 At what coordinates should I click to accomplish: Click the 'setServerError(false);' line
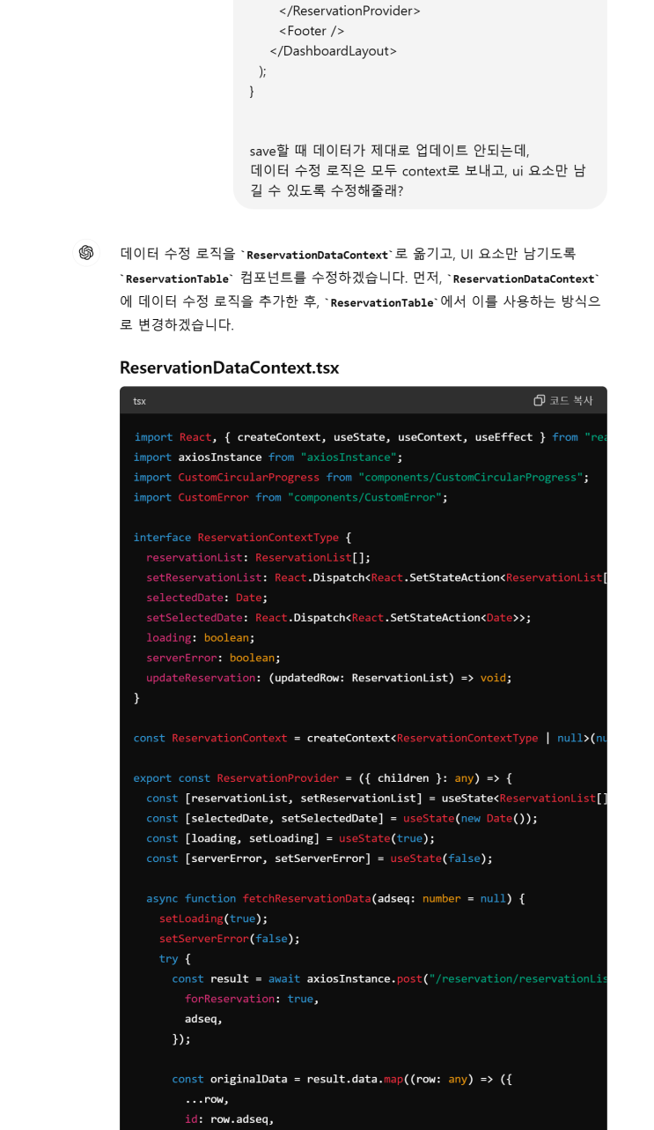tap(230, 940)
